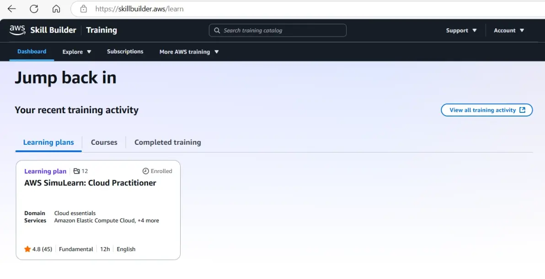Switch to the Courses tab
The width and height of the screenshot is (545, 279).
[104, 142]
